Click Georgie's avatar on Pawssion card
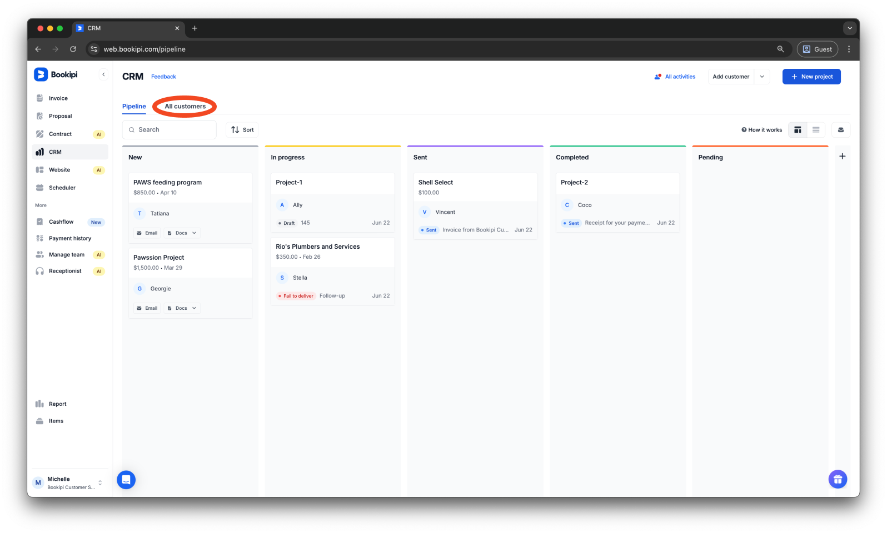The height and width of the screenshot is (533, 887). coord(139,289)
